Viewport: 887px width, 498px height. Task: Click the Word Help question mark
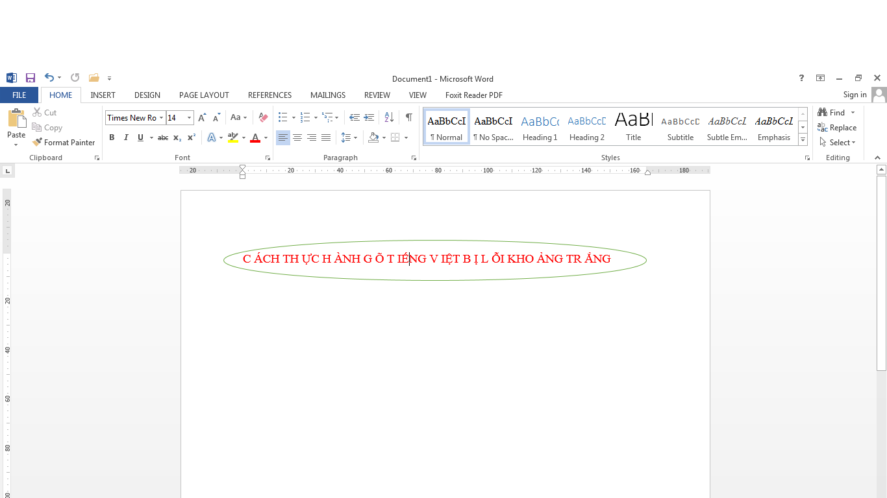[x=801, y=78]
